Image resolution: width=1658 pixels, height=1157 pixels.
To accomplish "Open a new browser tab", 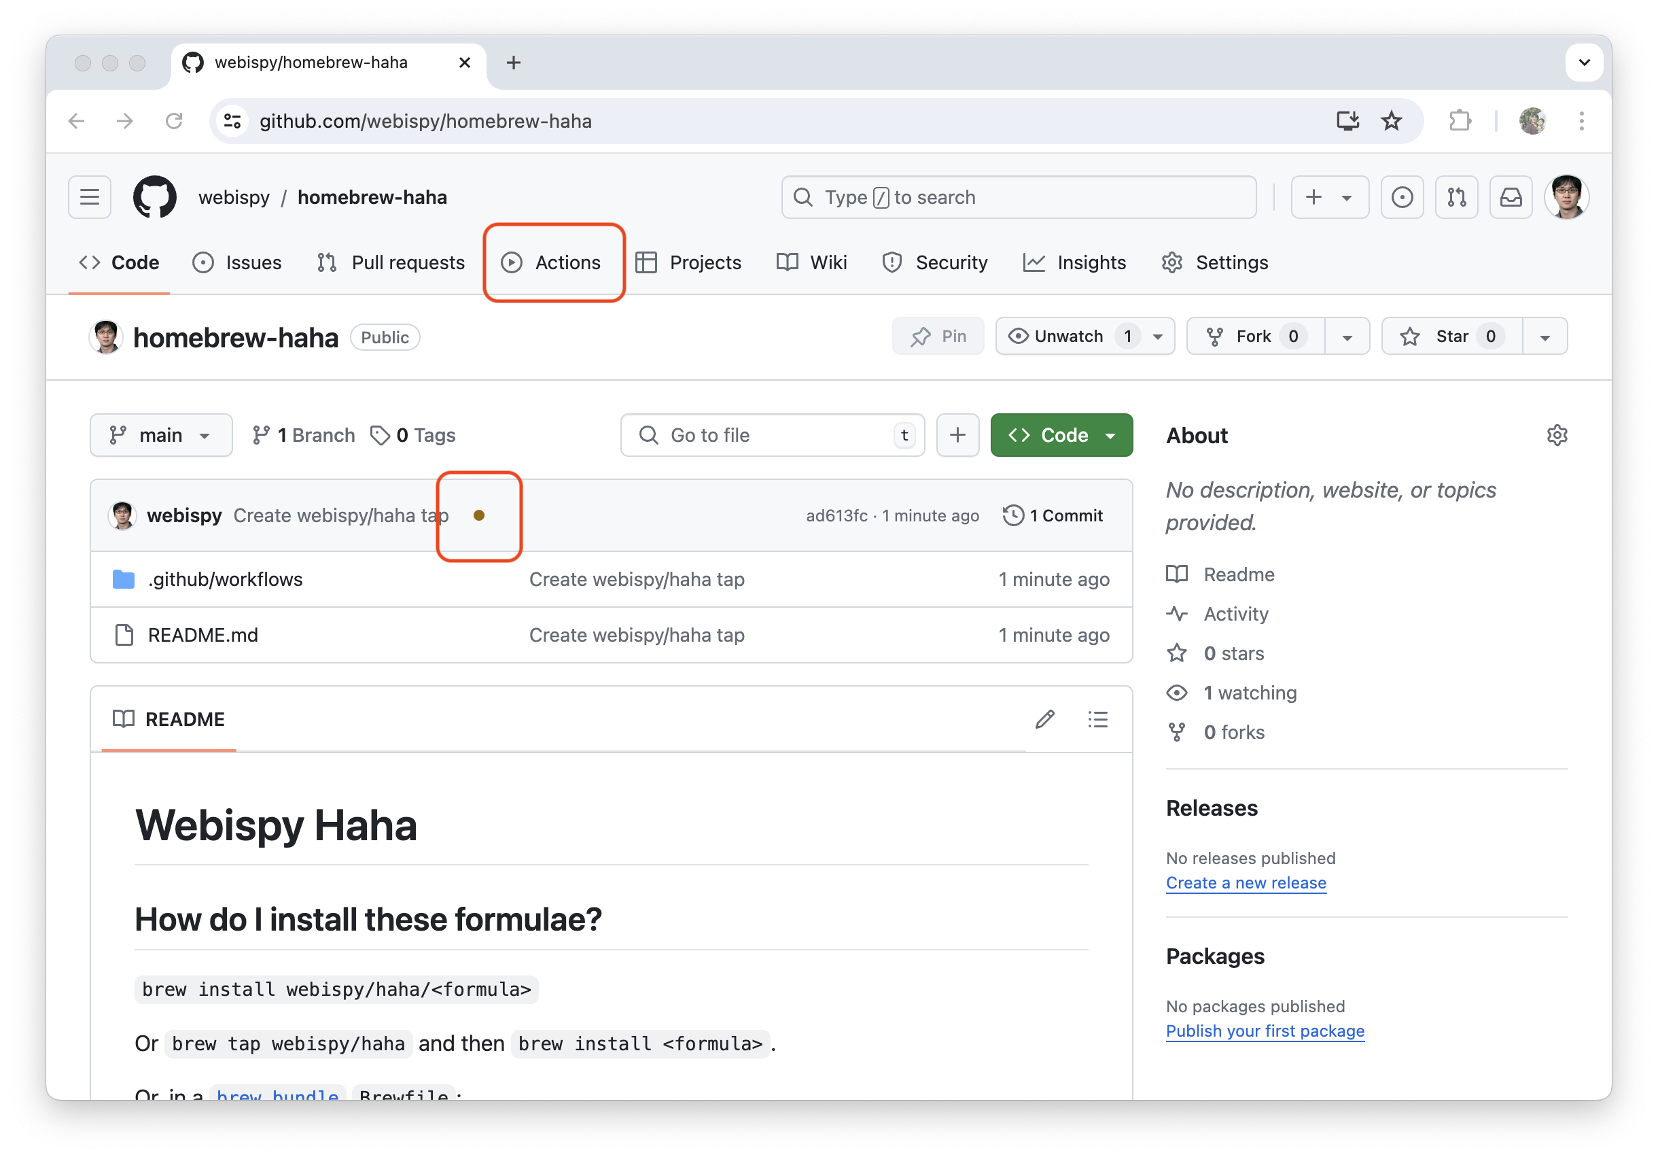I will (514, 63).
